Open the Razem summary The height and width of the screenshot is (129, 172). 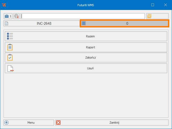(90, 36)
